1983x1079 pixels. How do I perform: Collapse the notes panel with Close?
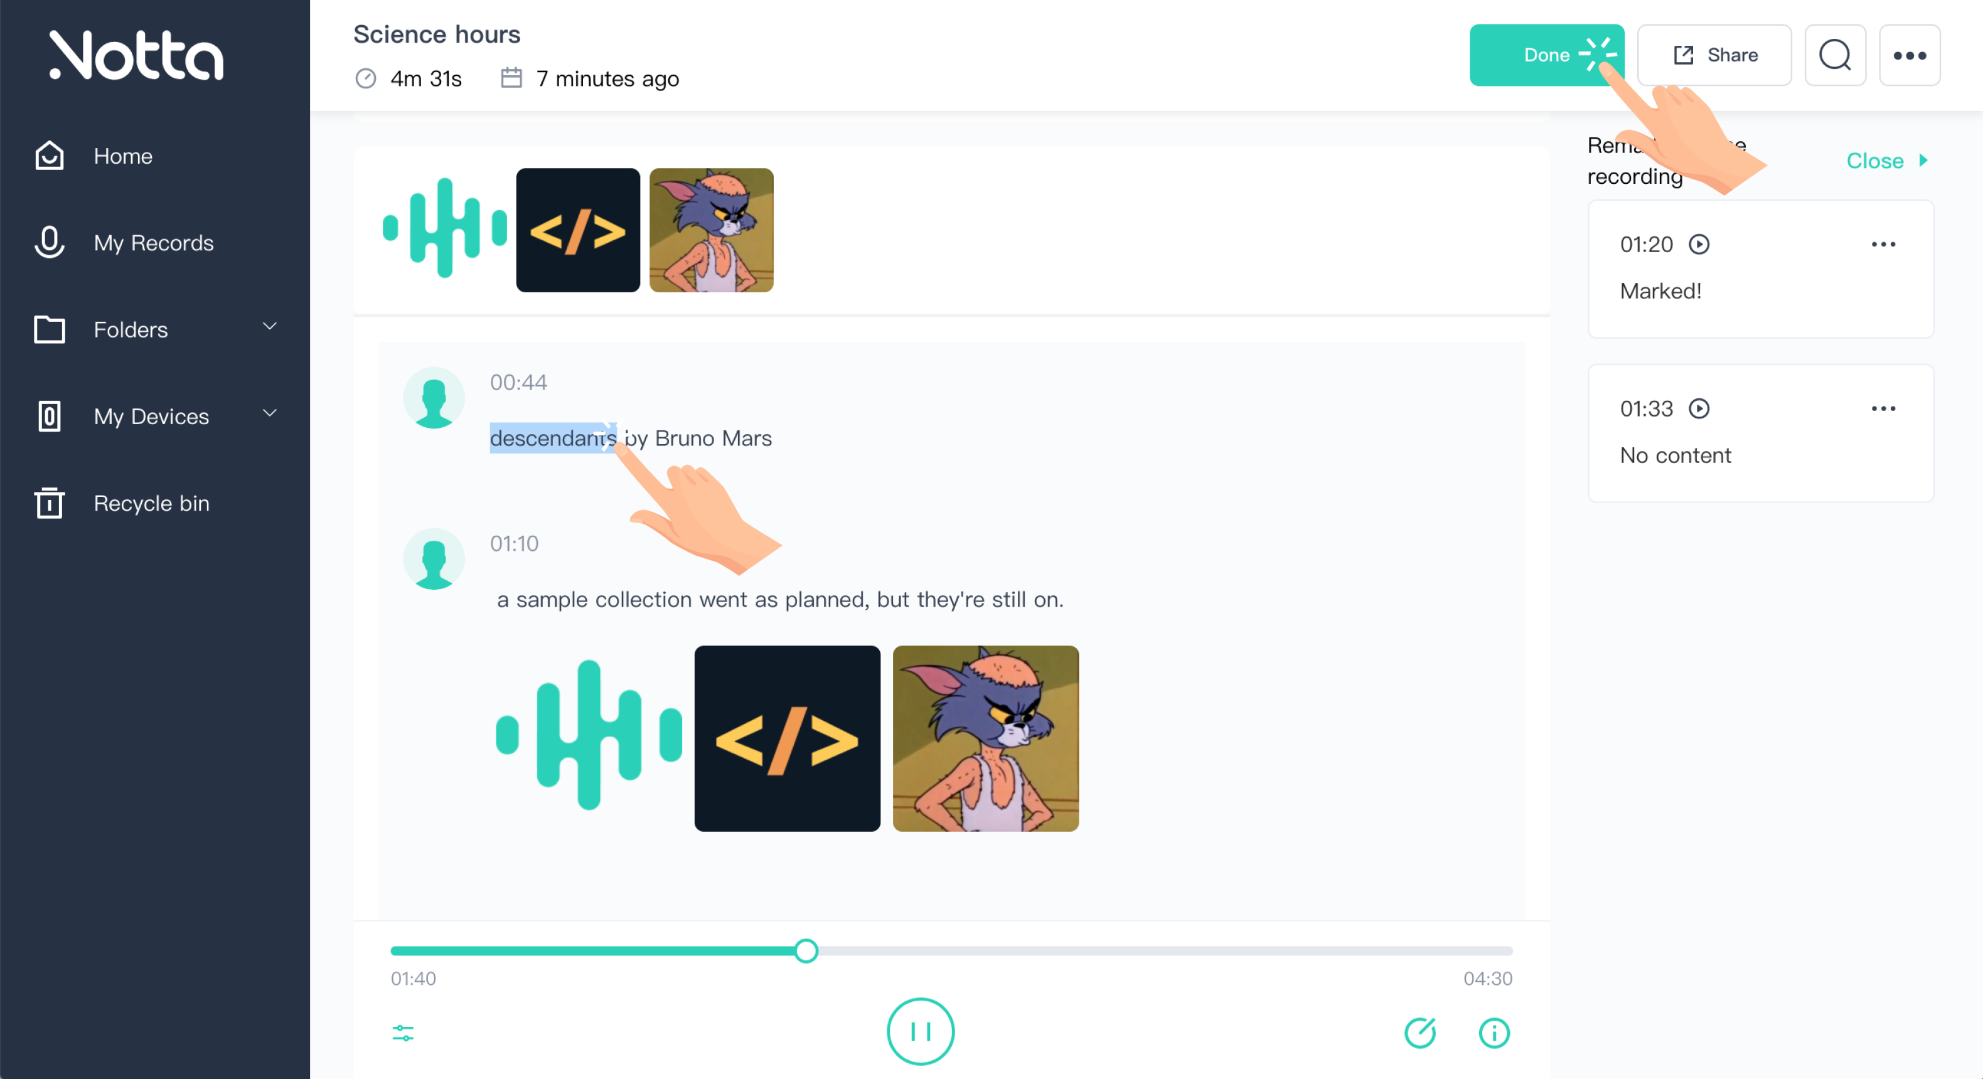click(x=1887, y=161)
